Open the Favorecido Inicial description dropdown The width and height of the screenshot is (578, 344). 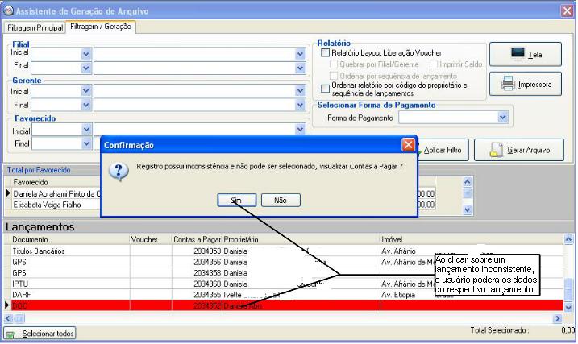click(x=300, y=129)
